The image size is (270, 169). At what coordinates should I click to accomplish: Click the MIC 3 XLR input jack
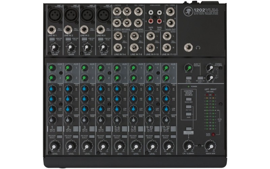pyautogui.click(x=87, y=15)
